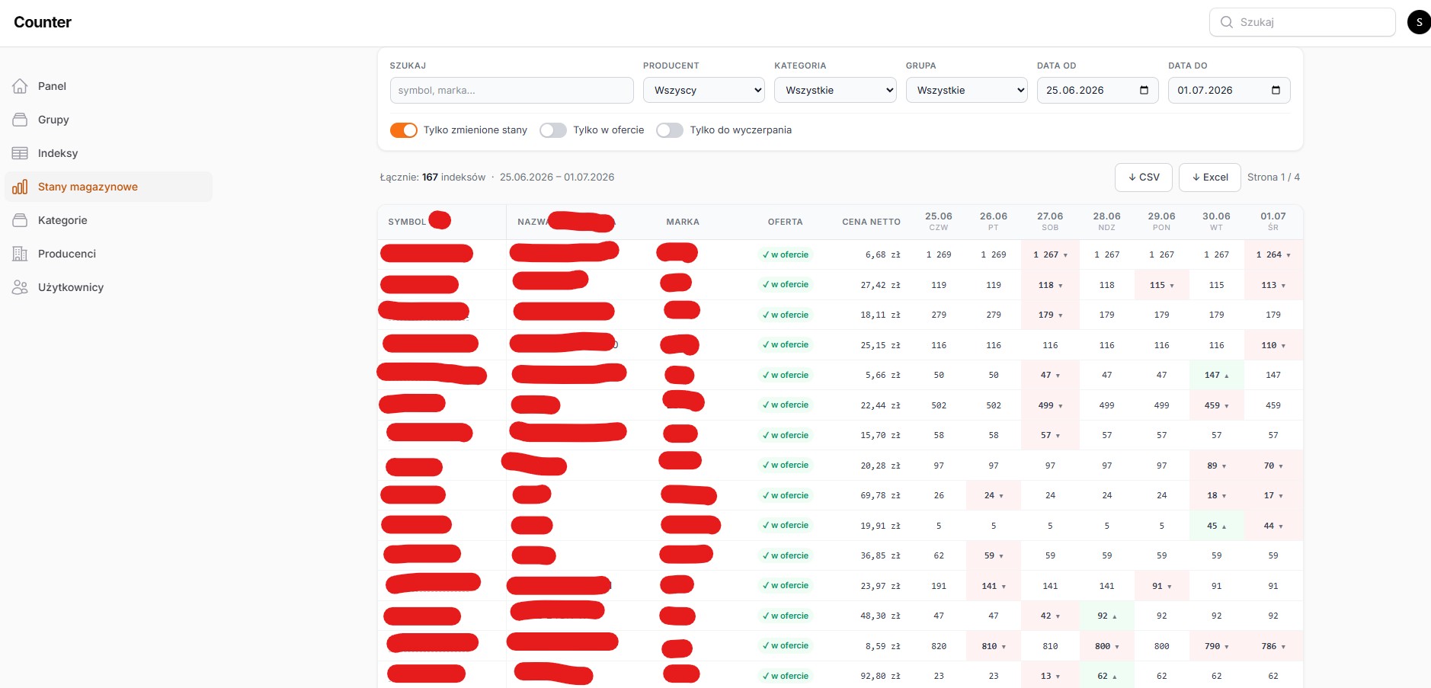This screenshot has width=1431, height=688.
Task: Click the Grupy sidebar icon
Action: 20,120
